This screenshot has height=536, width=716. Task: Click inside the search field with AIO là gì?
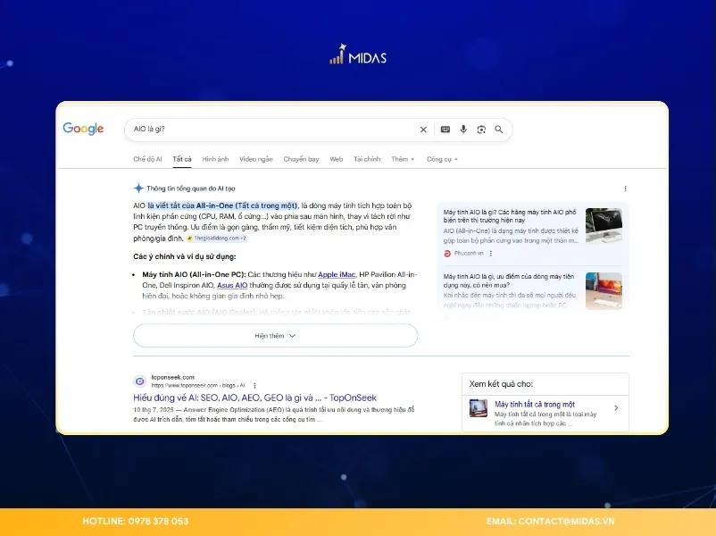pos(268,130)
